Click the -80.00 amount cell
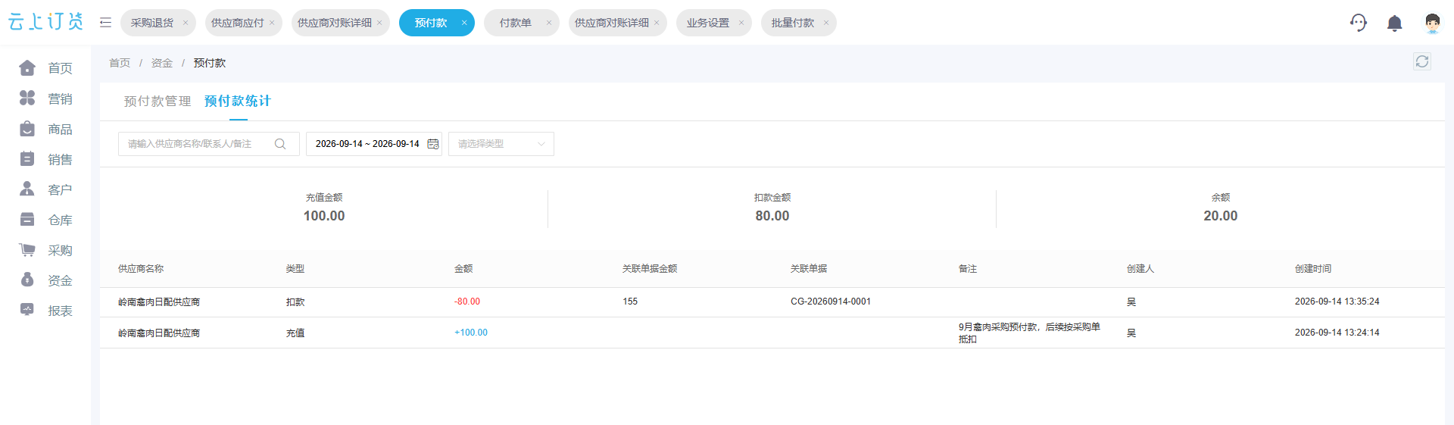 click(467, 302)
